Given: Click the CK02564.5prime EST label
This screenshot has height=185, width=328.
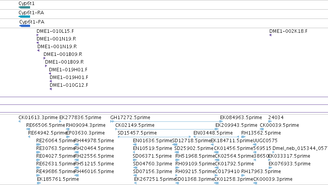Looking at the screenshot, I should click(234, 156).
